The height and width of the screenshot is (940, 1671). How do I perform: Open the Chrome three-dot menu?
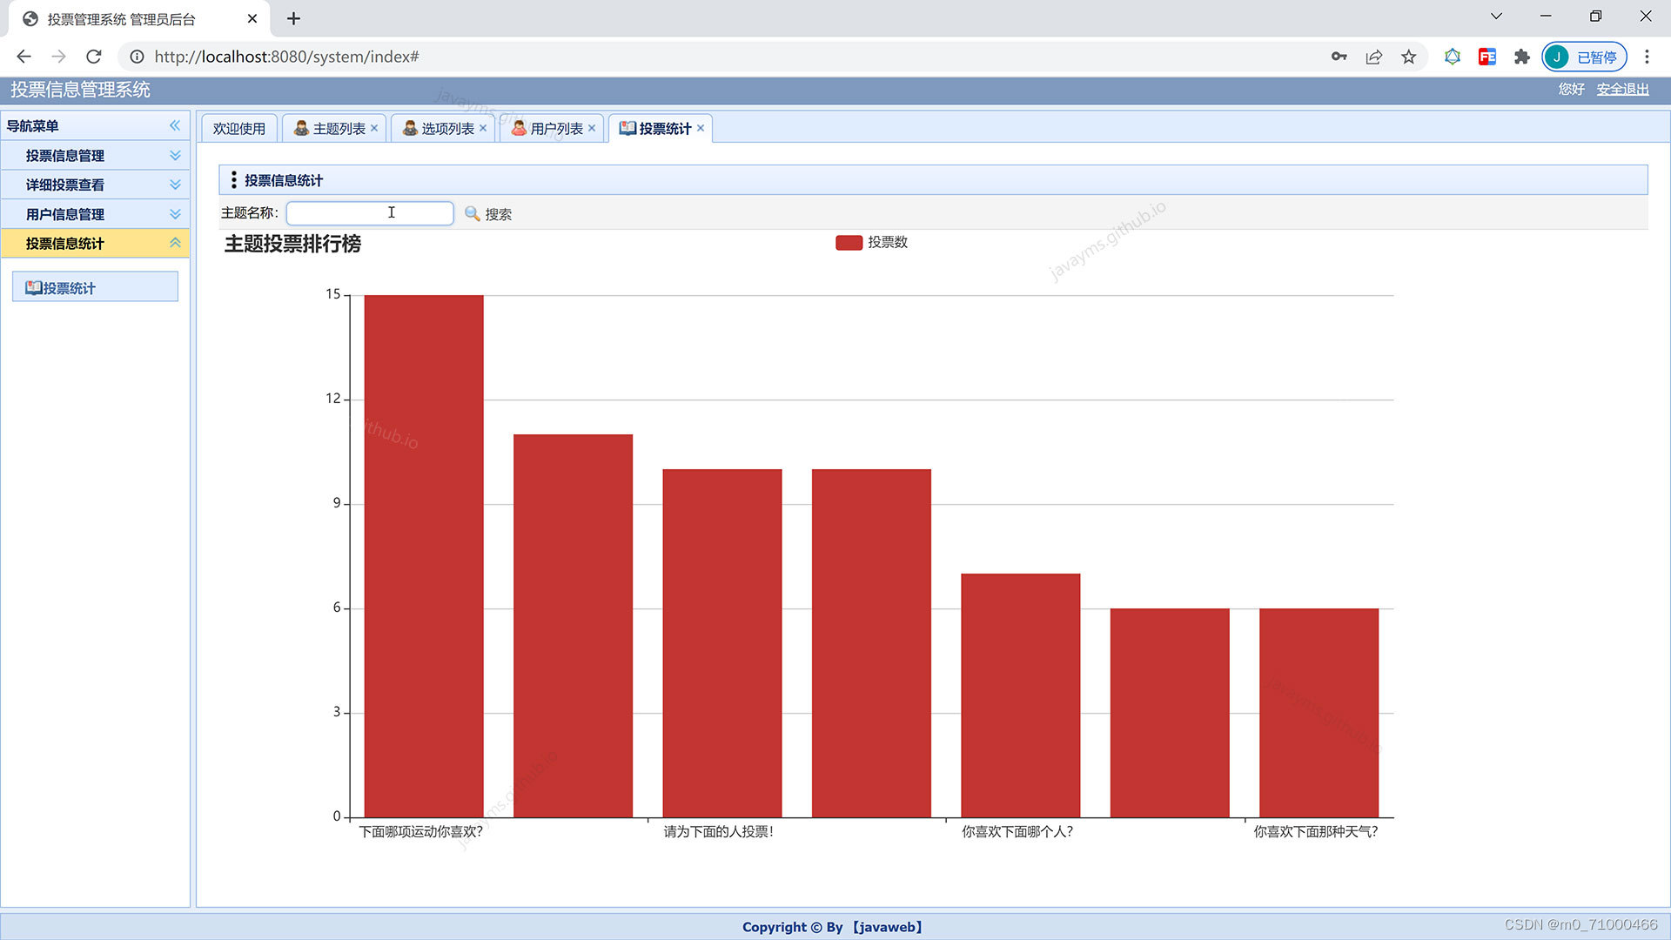tap(1647, 57)
